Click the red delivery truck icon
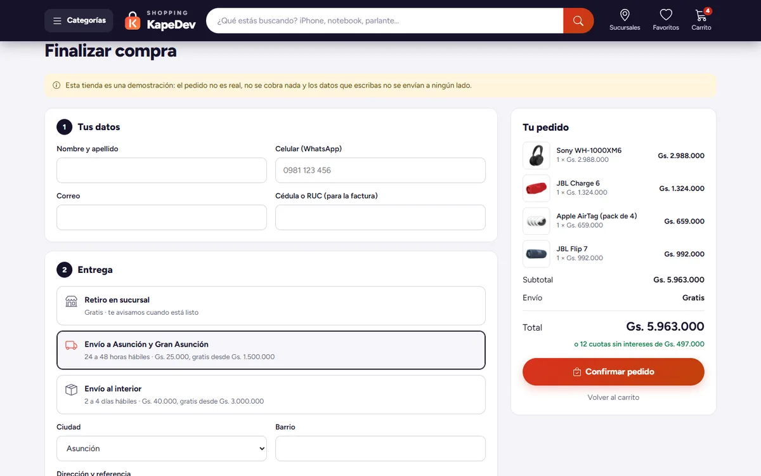This screenshot has height=476, width=761. [x=72, y=345]
